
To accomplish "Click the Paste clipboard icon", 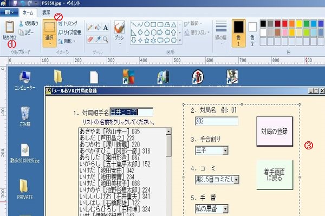I will [x=10, y=27].
